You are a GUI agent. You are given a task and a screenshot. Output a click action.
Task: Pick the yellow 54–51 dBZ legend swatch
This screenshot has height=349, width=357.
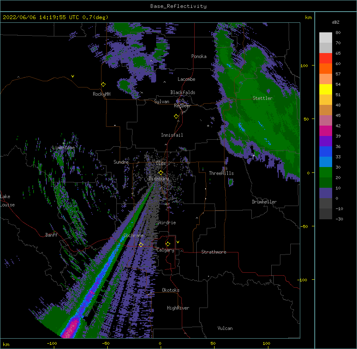pos(326,89)
